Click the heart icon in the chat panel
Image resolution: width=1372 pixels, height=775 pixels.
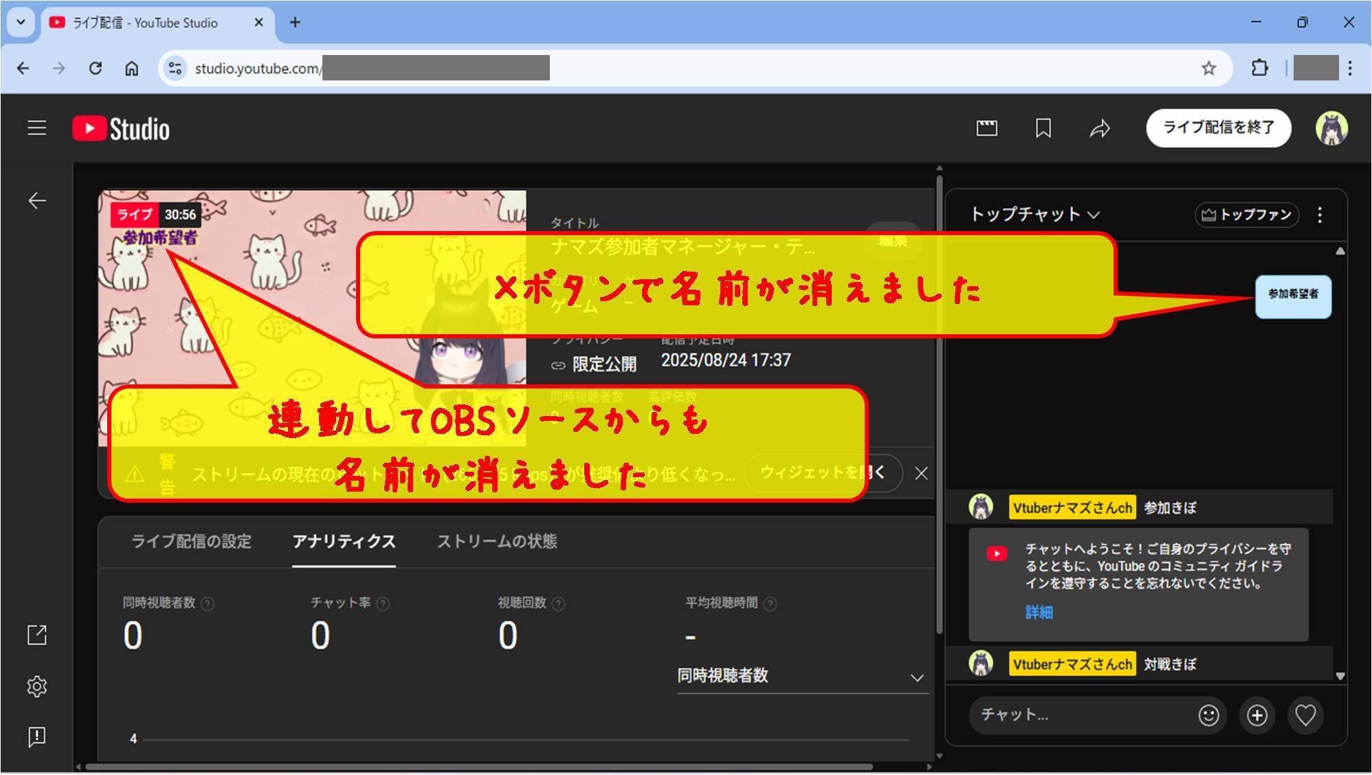tap(1306, 715)
